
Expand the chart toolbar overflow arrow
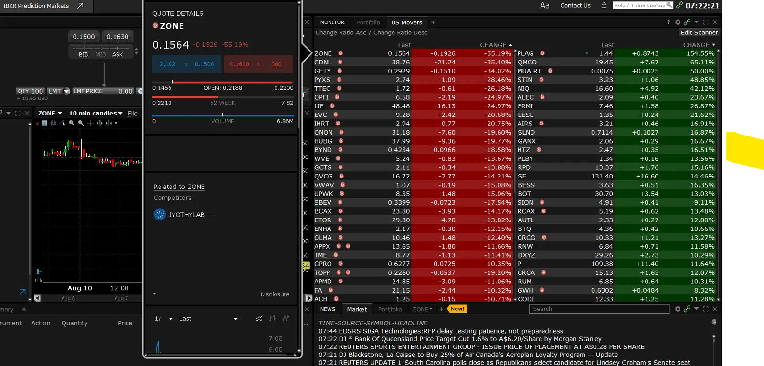116,123
